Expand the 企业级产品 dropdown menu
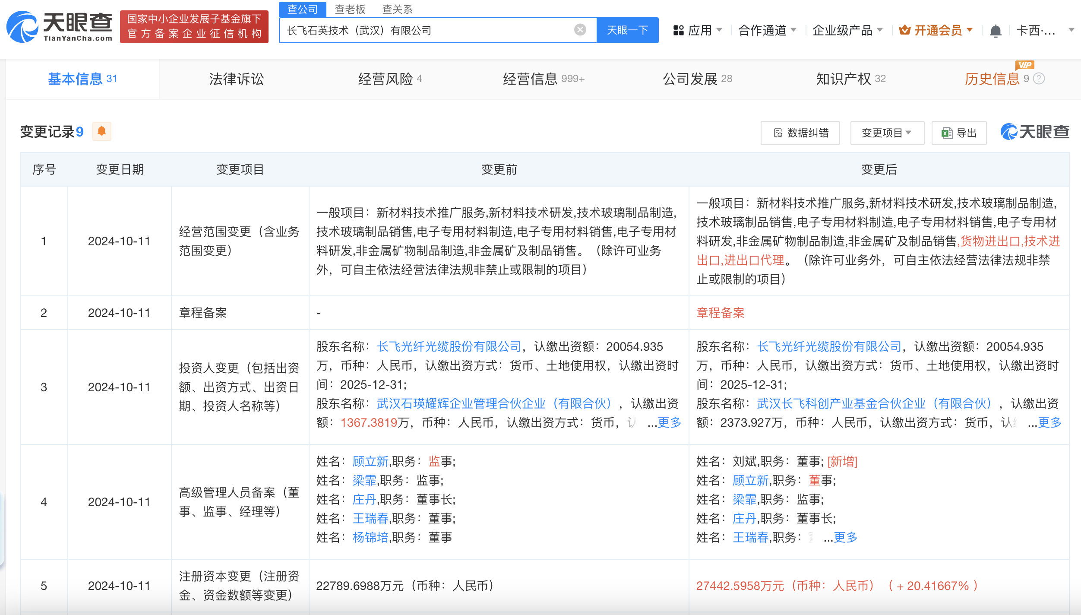Image resolution: width=1081 pixels, height=615 pixels. click(x=847, y=30)
